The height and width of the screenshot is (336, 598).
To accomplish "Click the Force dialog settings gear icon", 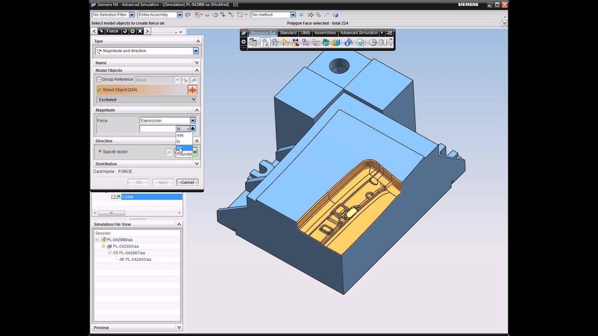I will 133,31.
